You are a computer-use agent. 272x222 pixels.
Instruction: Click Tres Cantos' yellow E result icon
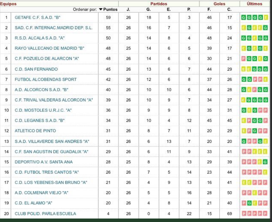(265, 172)
